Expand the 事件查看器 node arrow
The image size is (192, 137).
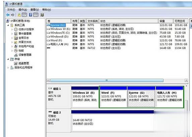click(x=12, y=34)
